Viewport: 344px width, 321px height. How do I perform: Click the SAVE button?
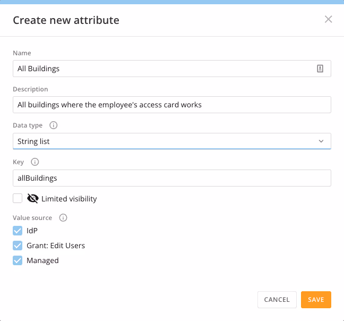[316, 300]
